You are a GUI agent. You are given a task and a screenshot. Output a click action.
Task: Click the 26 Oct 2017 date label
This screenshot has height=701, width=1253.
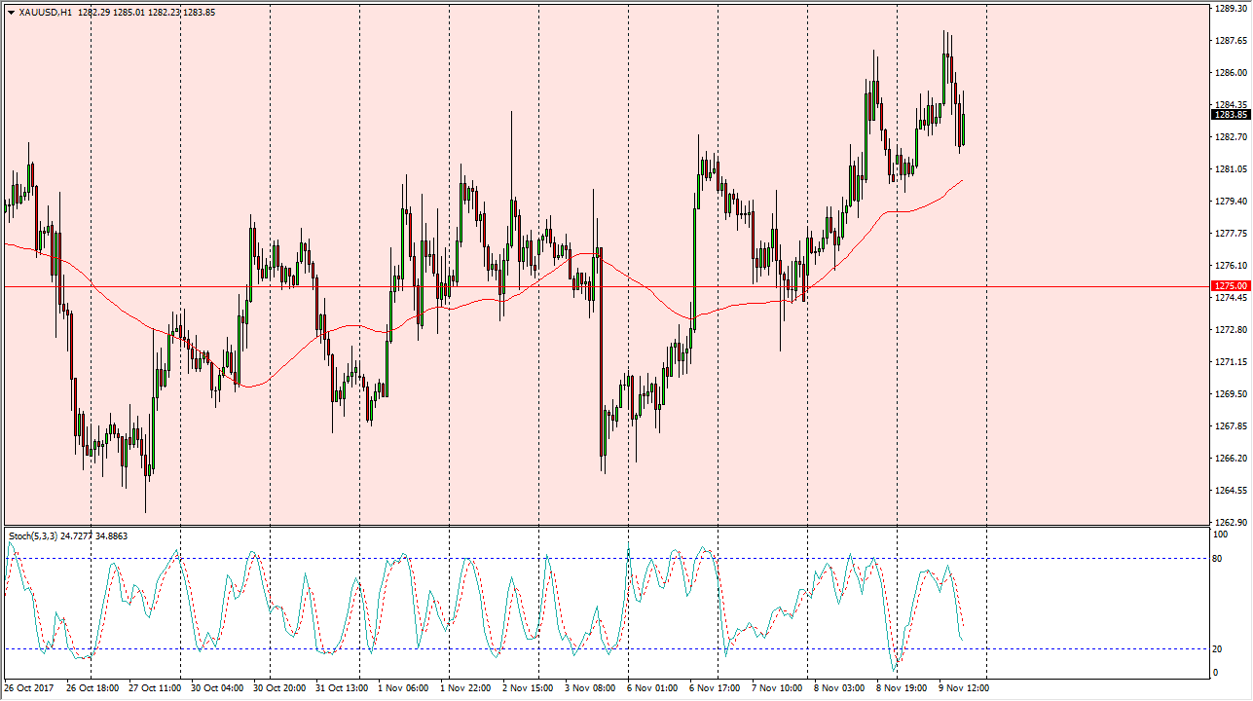tap(28, 687)
